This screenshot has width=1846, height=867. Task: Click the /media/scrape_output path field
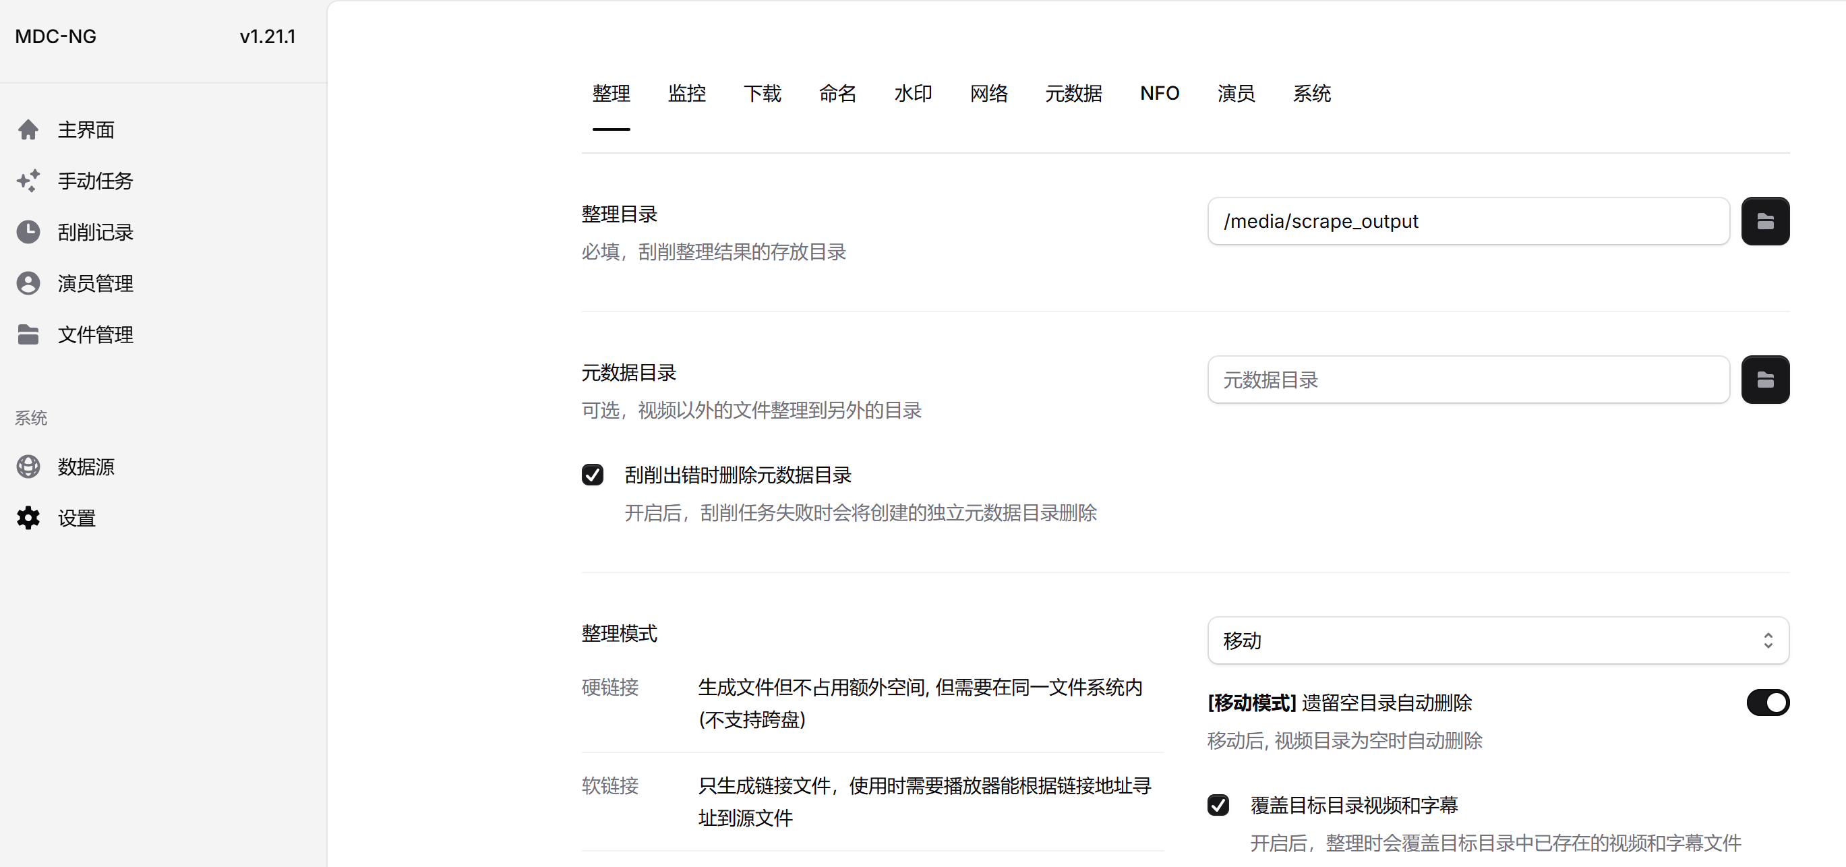pyautogui.click(x=1468, y=221)
